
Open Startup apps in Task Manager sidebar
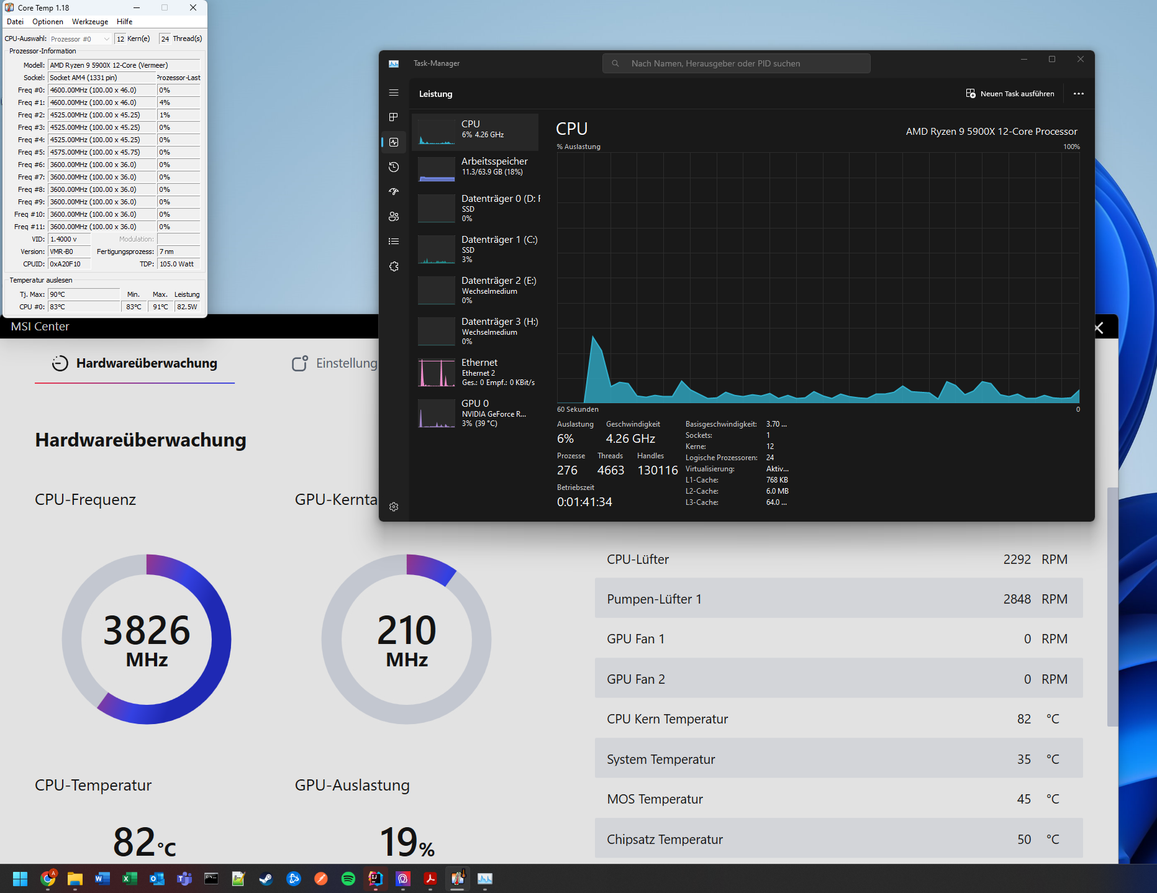click(x=394, y=192)
